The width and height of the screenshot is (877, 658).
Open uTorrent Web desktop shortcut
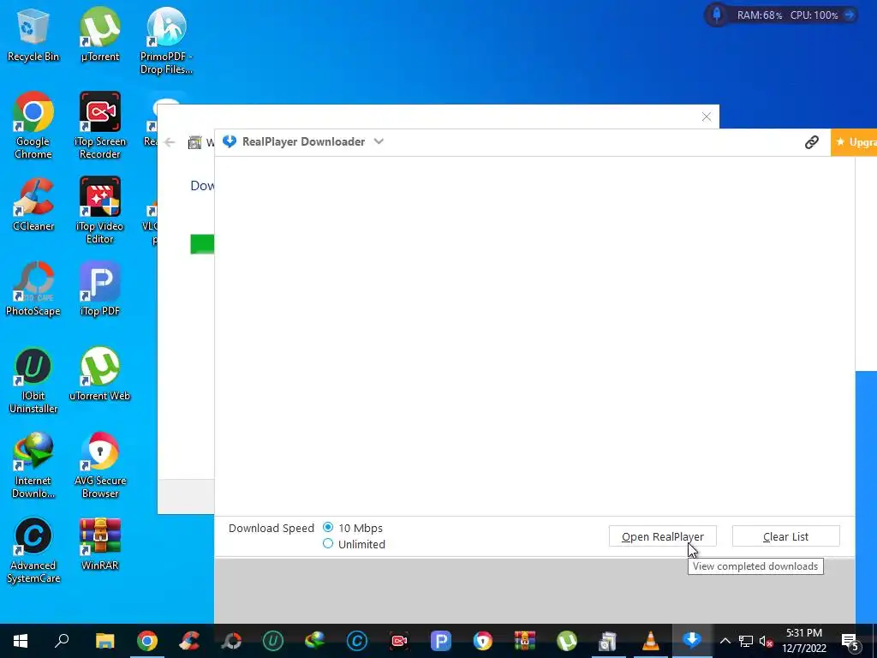(99, 374)
